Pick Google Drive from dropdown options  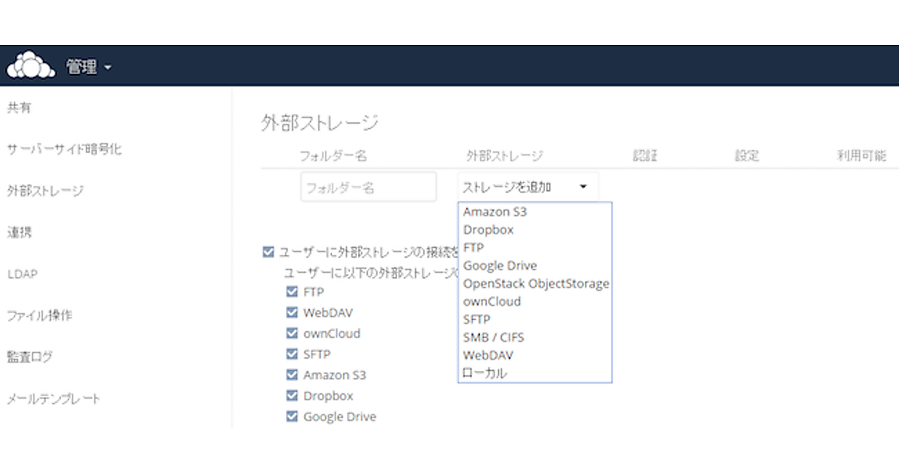point(500,266)
